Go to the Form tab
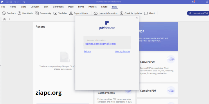The width and height of the screenshot is (209, 104). 81,7
